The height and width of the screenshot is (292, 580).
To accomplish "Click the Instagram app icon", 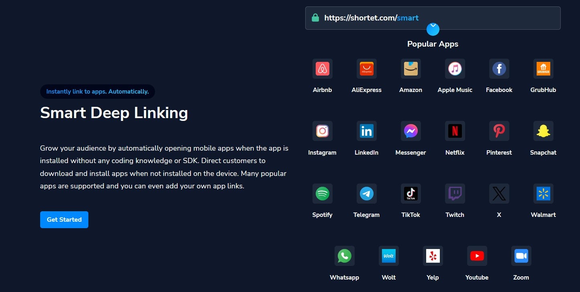I will [322, 131].
